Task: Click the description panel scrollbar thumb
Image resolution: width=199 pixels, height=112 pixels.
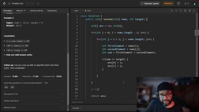Action: pos(68,79)
